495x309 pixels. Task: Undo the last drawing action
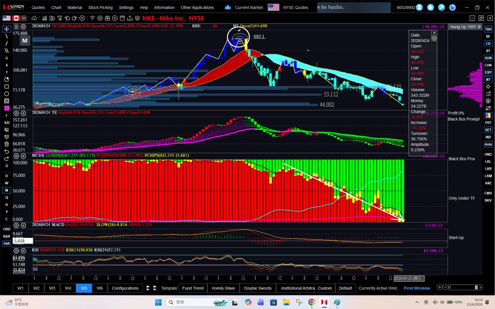click(x=7, y=151)
